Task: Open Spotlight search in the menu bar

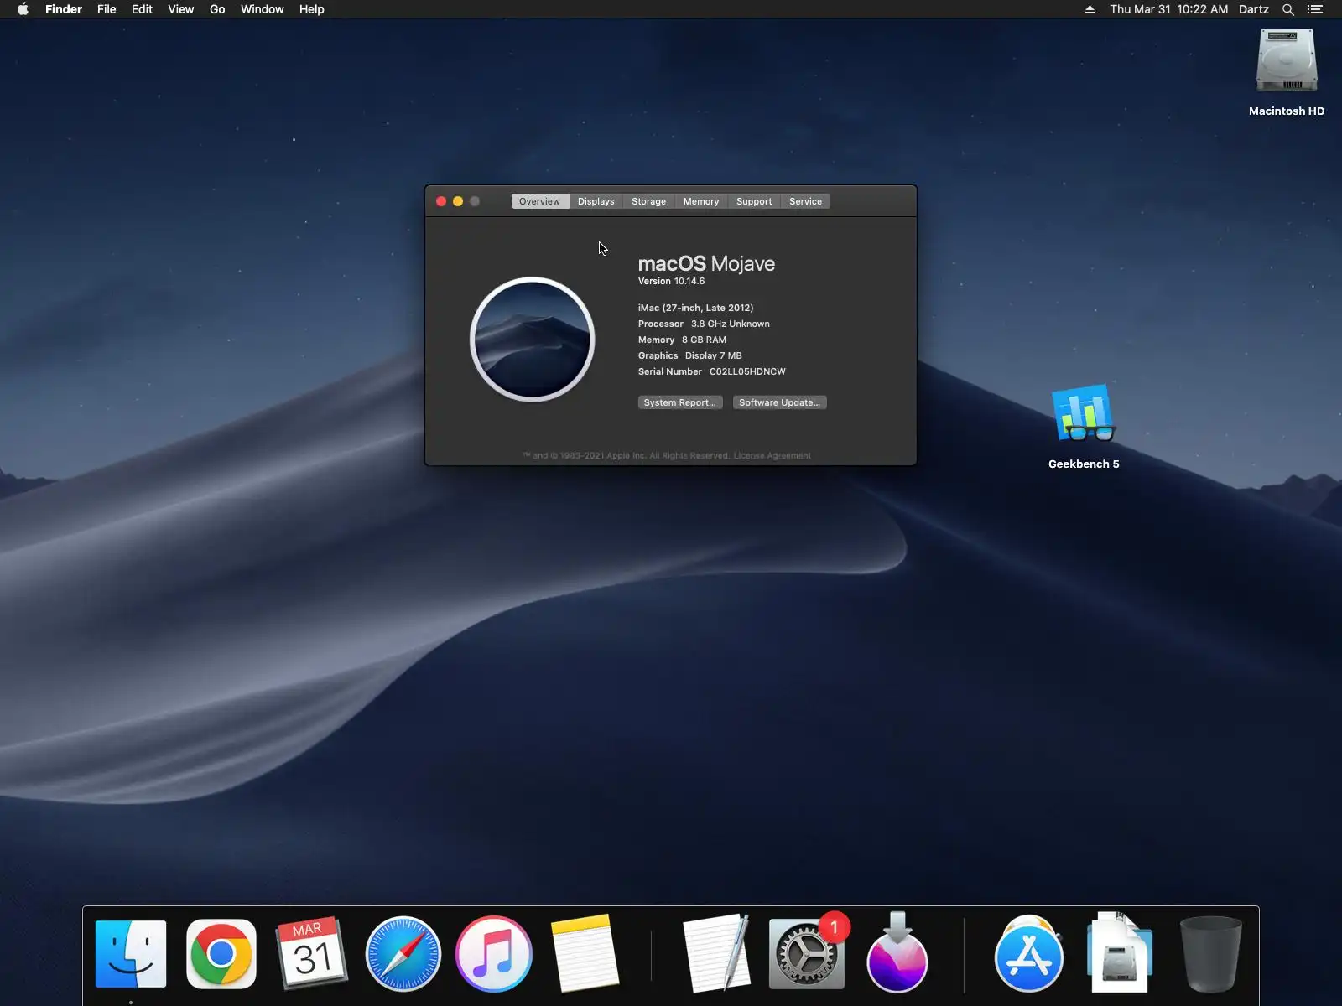Action: coord(1288,9)
